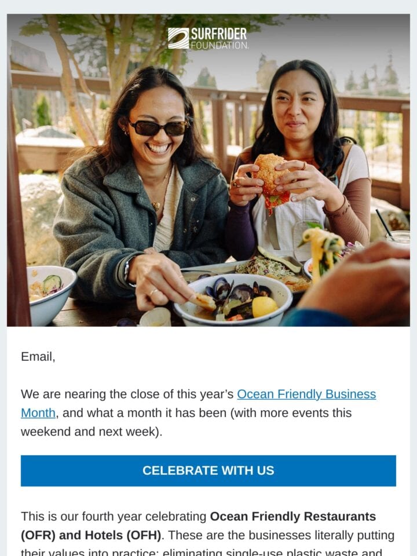The width and height of the screenshot is (417, 556).
Task: Click the SURFRIDER FOUNDATION wordmark text
Action: click(x=220, y=39)
